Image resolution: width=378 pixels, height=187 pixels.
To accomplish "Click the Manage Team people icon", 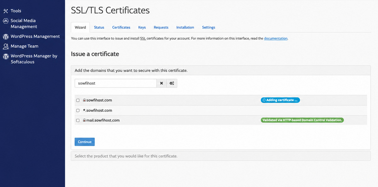I will [5, 46].
